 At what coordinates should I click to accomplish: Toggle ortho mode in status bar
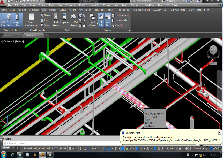[88, 149]
